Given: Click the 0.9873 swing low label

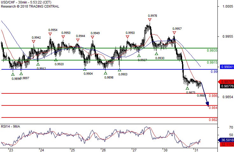Looking at the screenshot, I should 191,92.
